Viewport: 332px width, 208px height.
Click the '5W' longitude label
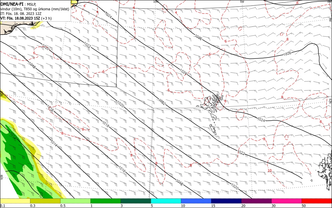242,2
